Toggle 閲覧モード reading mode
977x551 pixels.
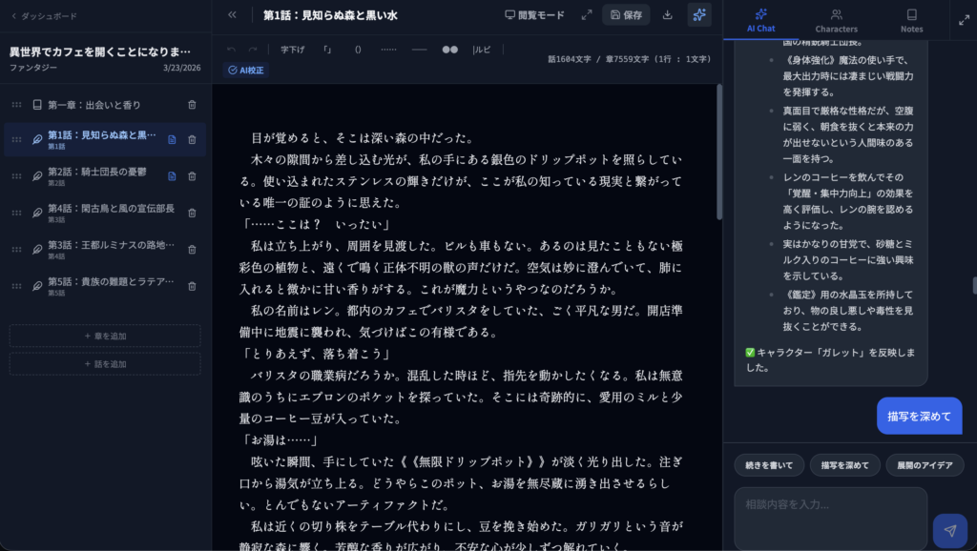tap(534, 15)
